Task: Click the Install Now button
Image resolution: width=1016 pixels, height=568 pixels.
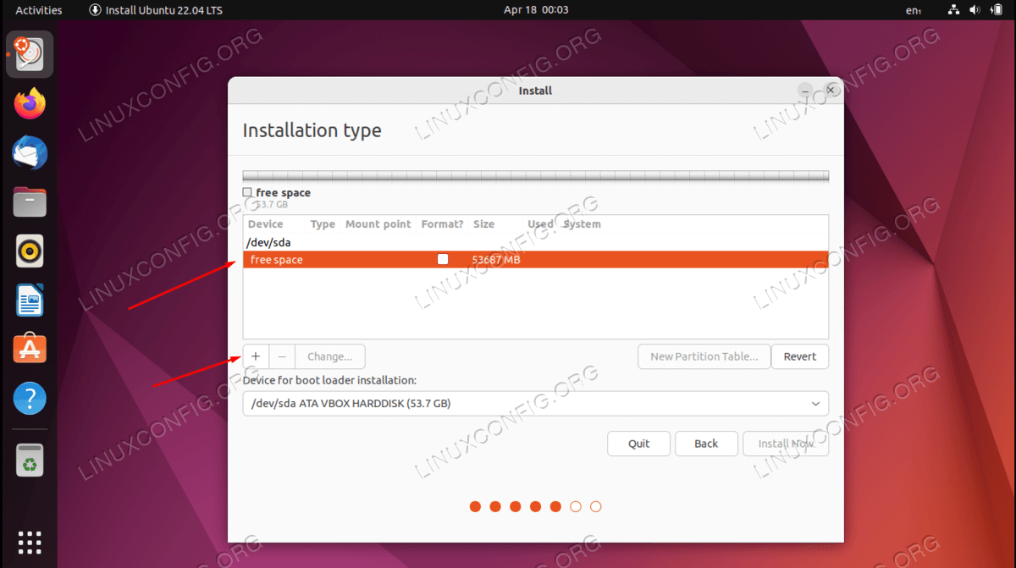Action: tap(786, 444)
